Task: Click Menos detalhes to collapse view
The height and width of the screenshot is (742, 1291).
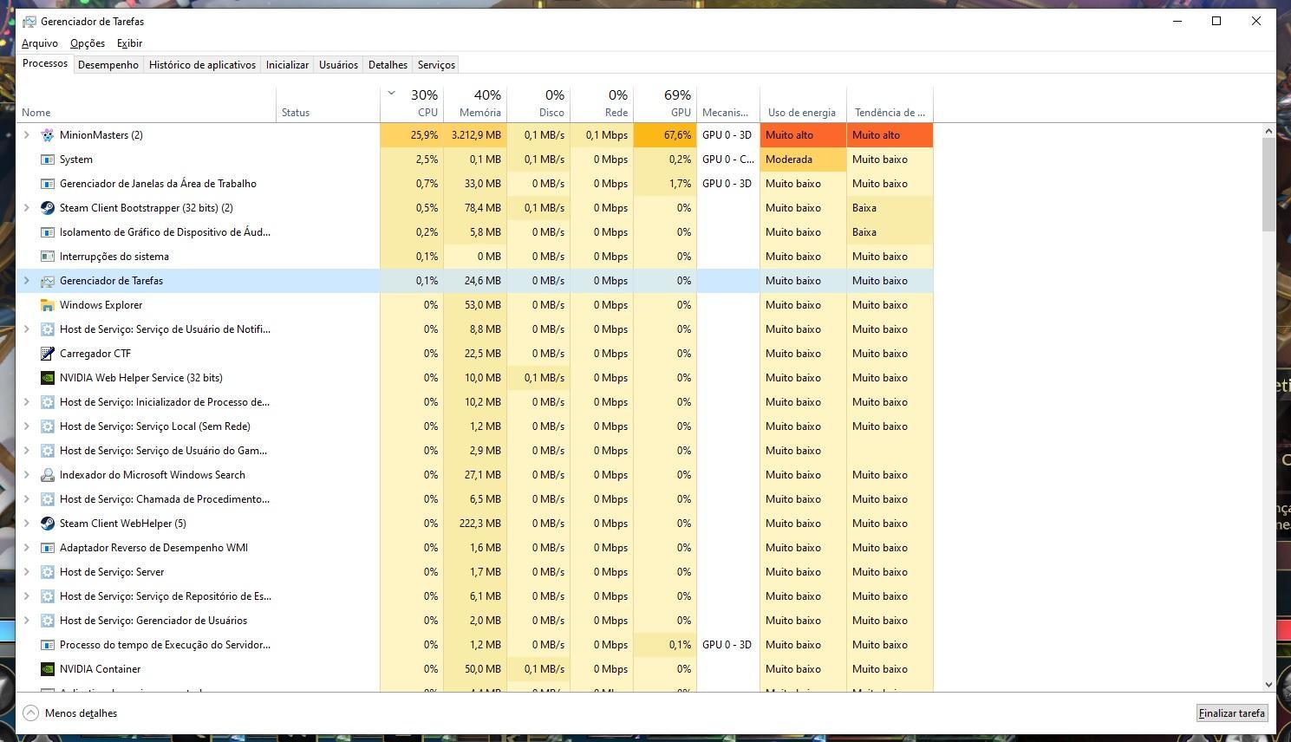Action: [x=81, y=713]
